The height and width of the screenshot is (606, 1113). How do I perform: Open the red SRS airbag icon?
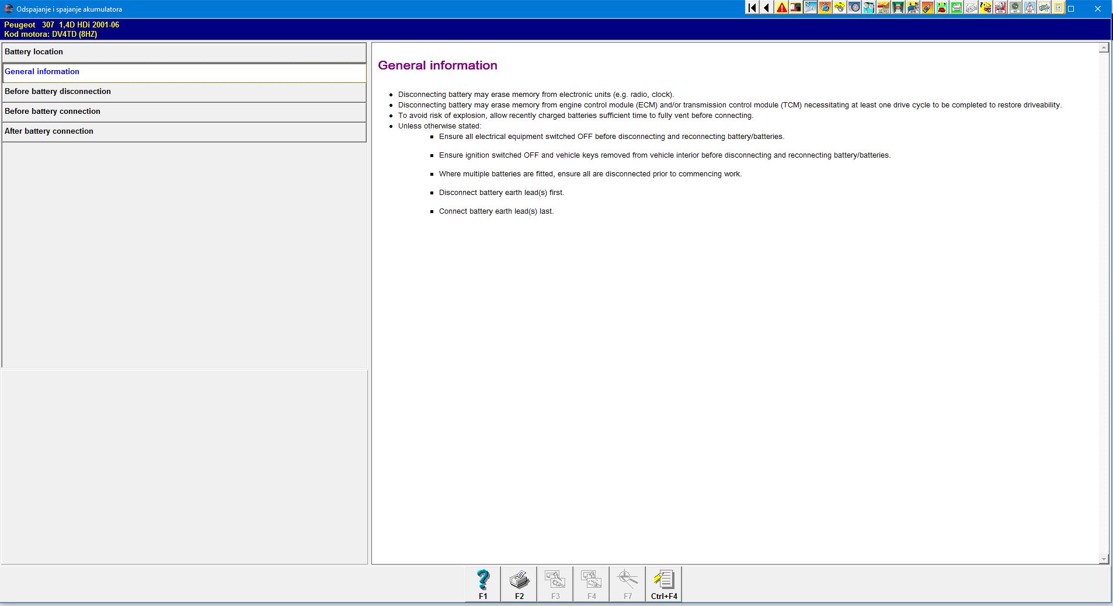[1000, 8]
